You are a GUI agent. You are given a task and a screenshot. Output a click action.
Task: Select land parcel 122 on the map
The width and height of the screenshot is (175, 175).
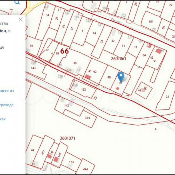[83, 90]
